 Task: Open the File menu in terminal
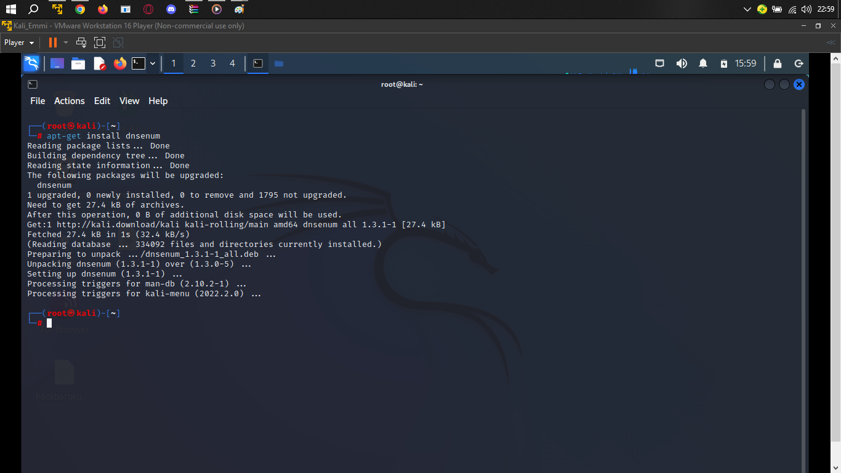tap(38, 101)
